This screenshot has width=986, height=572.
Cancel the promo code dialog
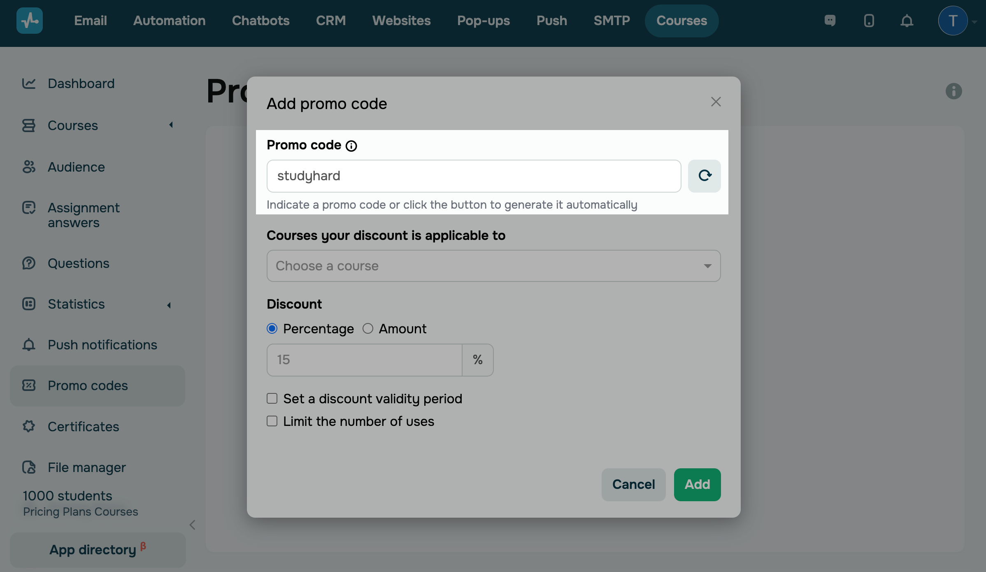click(633, 484)
